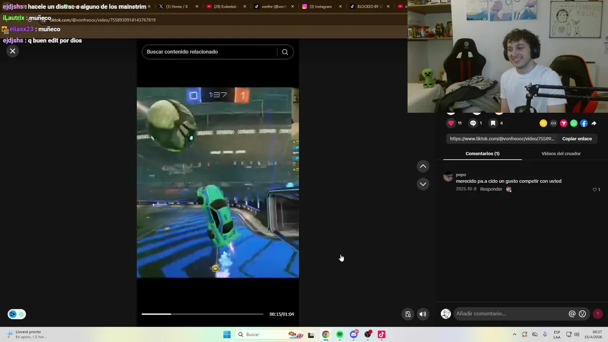Insert a mention with the @ icon
The height and width of the screenshot is (342, 608).
point(572,313)
